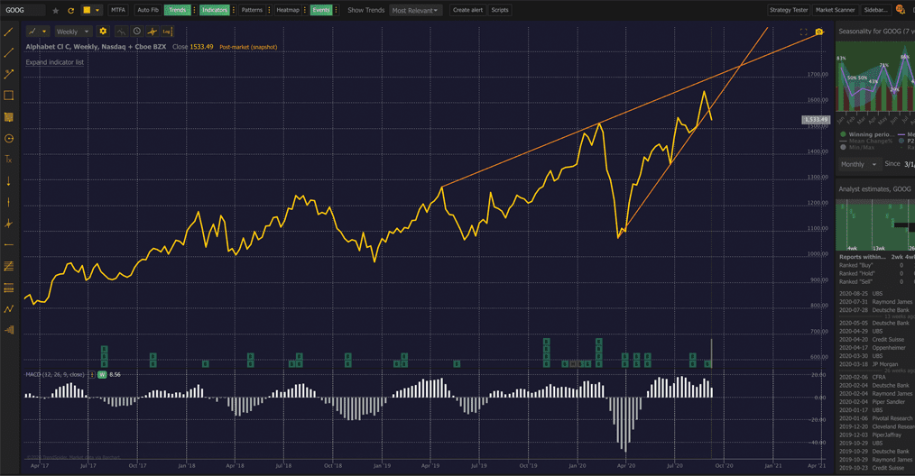Select the horizontal line tool
This screenshot has height=476, width=915.
pos(8,245)
